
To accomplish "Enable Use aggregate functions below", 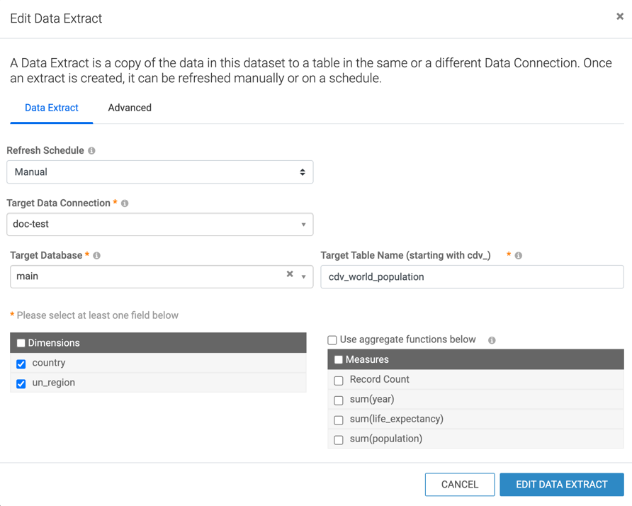I will 332,340.
